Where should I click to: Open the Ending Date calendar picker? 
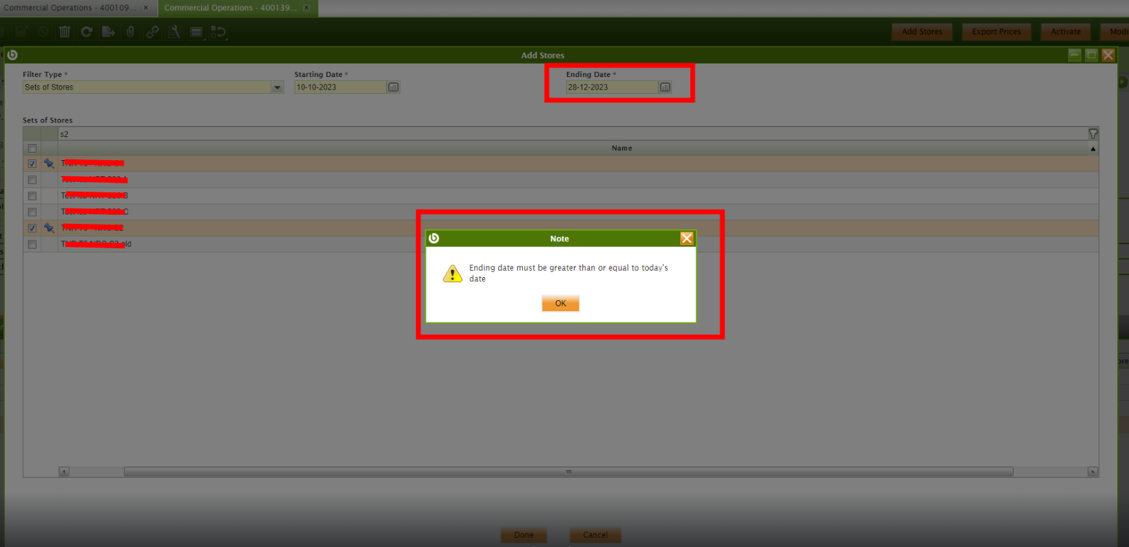[665, 87]
